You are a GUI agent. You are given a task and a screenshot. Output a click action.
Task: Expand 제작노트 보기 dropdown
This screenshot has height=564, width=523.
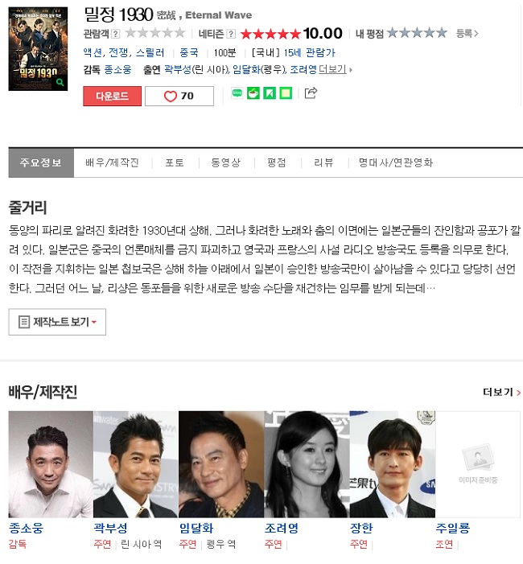point(57,322)
